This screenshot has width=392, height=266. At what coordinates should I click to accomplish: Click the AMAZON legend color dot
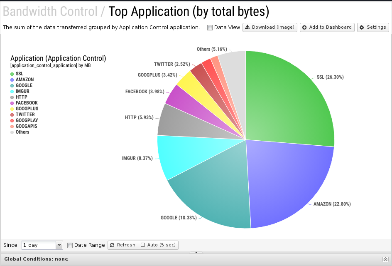12,80
